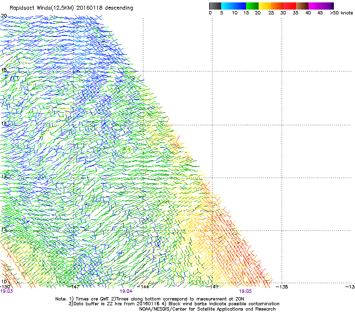Screen dimensions: 355x312
Task: Click the latitude label 18
Action: [4, 70]
